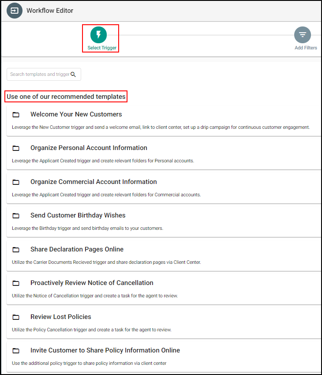This screenshot has height=375, width=322.
Task: Select the Select Trigger step label
Action: [102, 48]
